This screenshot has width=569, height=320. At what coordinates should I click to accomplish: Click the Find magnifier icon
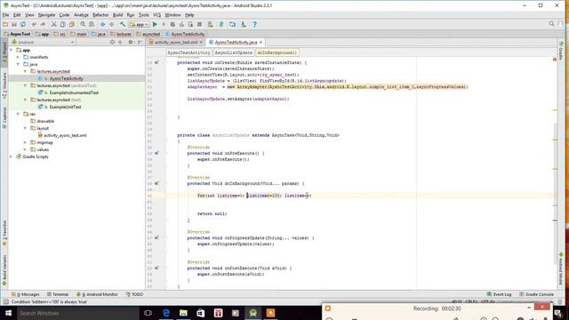pyautogui.click(x=83, y=24)
